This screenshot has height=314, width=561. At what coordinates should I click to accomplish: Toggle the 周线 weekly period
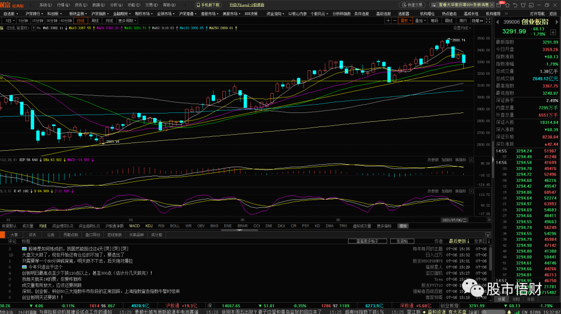(x=95, y=21)
